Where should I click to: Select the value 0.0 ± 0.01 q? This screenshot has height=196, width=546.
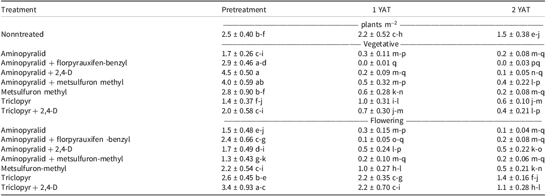tap(377, 63)
